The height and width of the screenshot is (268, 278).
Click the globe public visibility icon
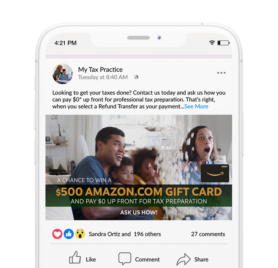tap(136, 77)
